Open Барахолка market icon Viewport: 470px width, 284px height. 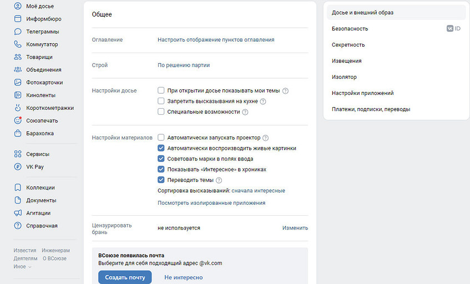(18, 134)
